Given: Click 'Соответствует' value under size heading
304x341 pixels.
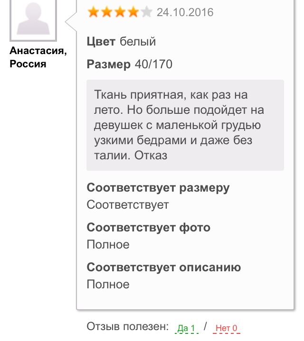Looking at the screenshot, I should click(128, 205).
